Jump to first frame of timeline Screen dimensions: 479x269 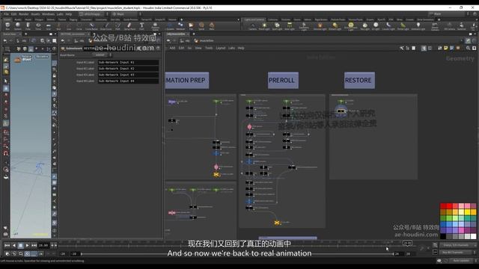click(x=7, y=245)
